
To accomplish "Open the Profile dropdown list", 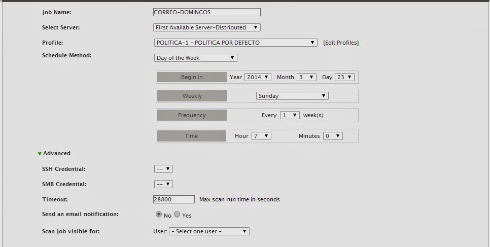I will pyautogui.click(x=236, y=43).
